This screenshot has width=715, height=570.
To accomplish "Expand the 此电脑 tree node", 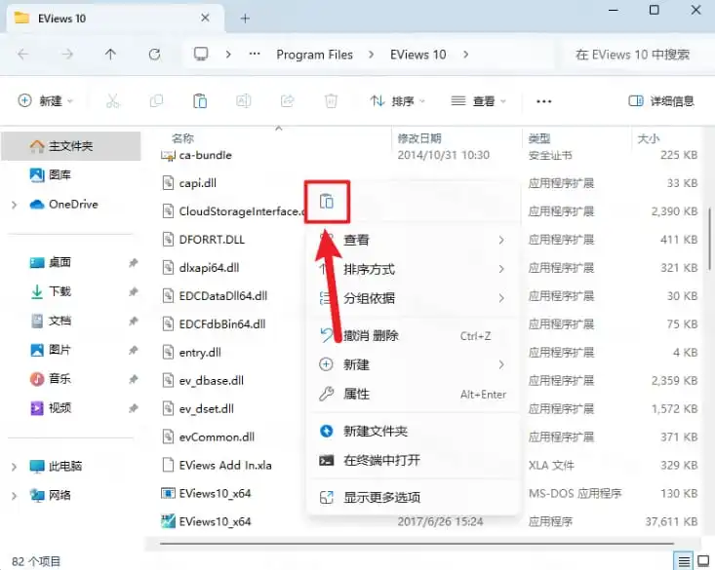I will point(14,467).
